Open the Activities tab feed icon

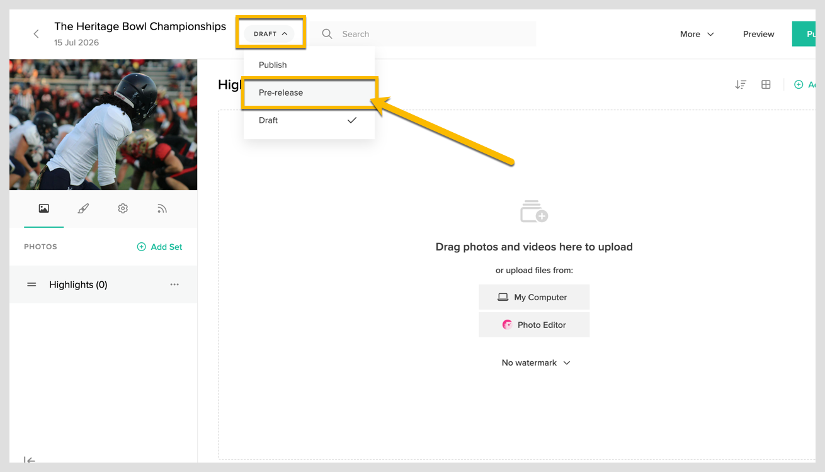point(162,208)
